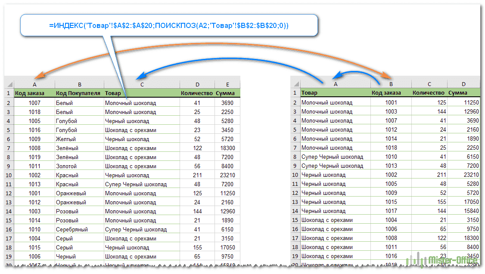Select 'Супер Черный шоколад' in left sheet row 11
Screen dimensions: 485x274
coord(142,184)
